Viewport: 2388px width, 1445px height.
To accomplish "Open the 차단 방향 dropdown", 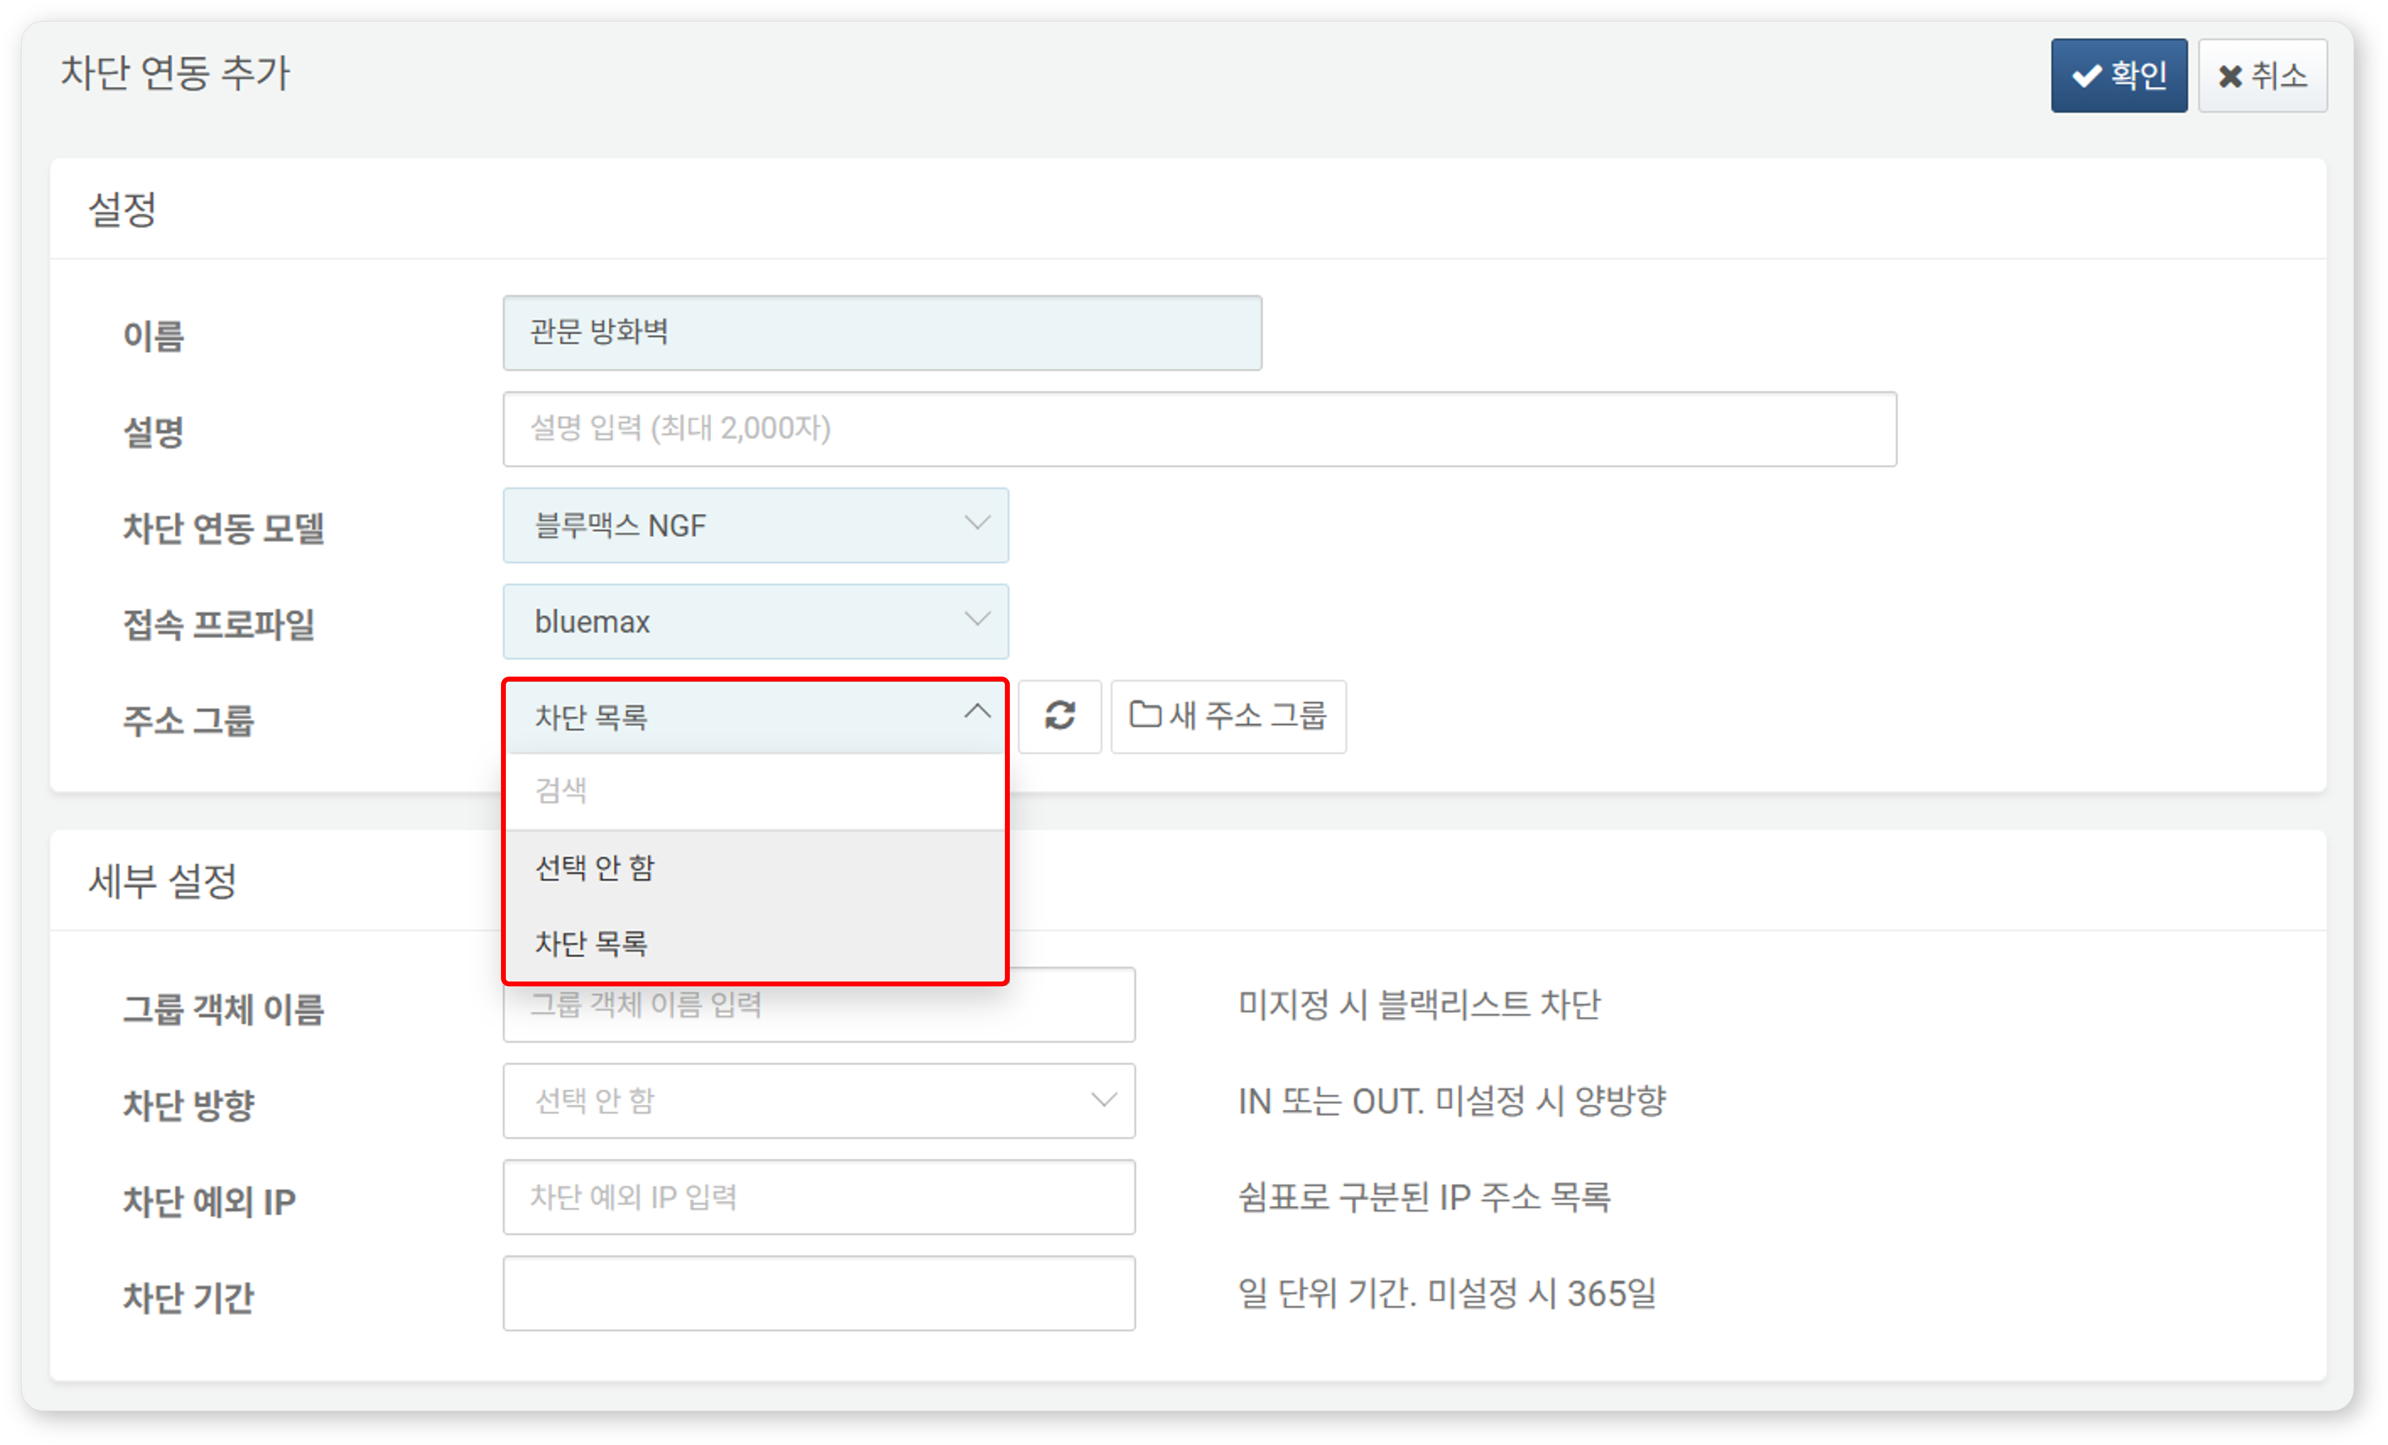I will coord(819,1100).
